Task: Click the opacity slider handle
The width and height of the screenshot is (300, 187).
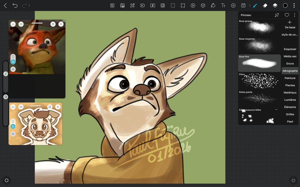Action: pos(5,97)
